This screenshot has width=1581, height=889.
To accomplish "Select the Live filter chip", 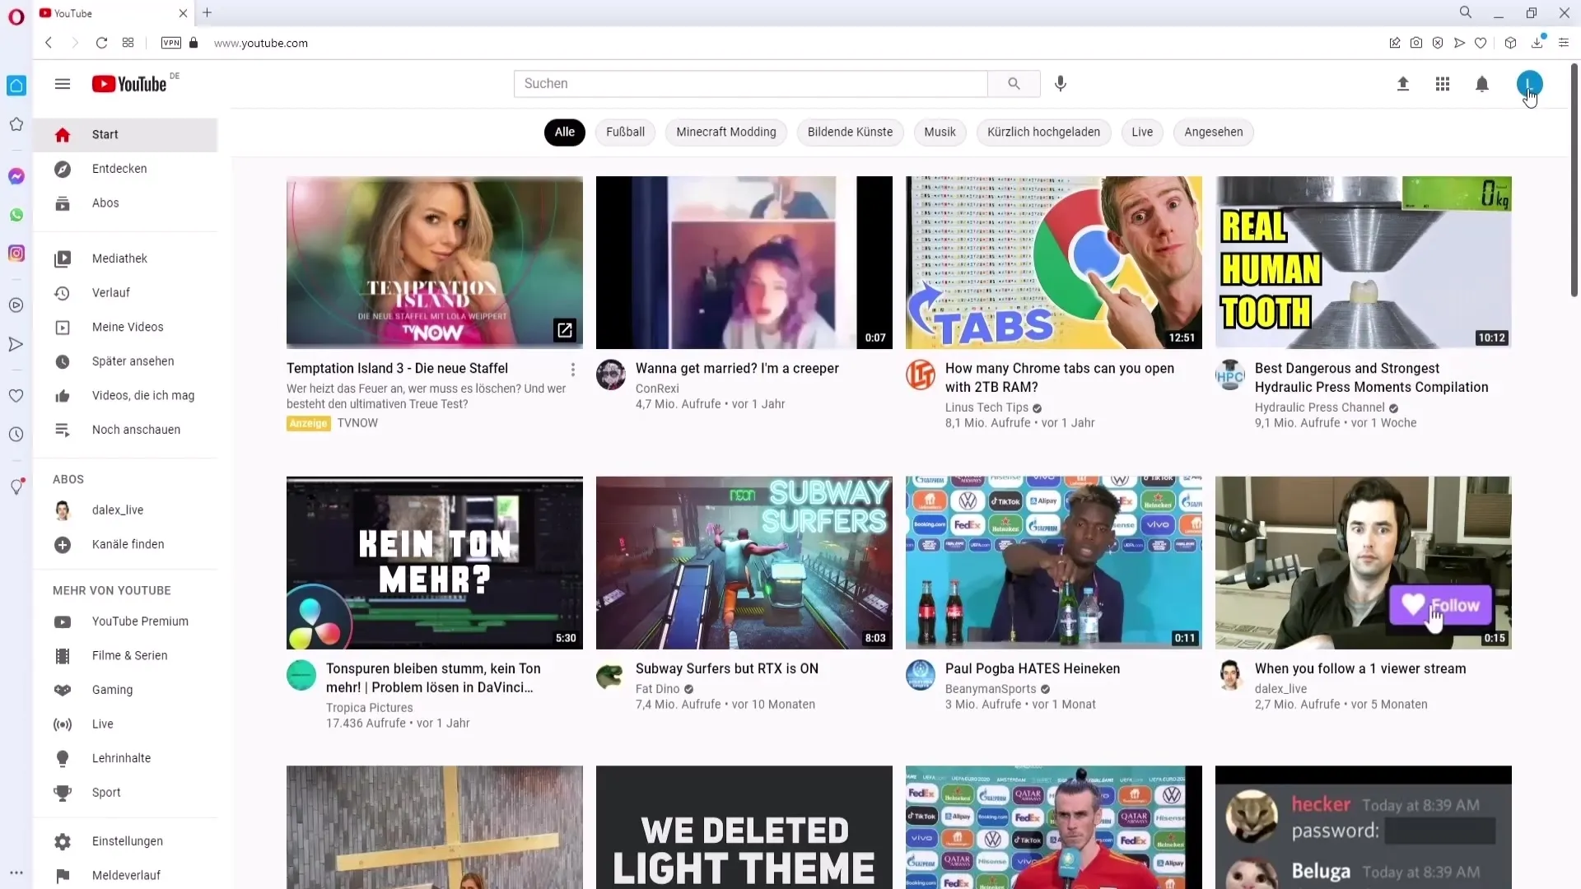I will click(x=1142, y=132).
